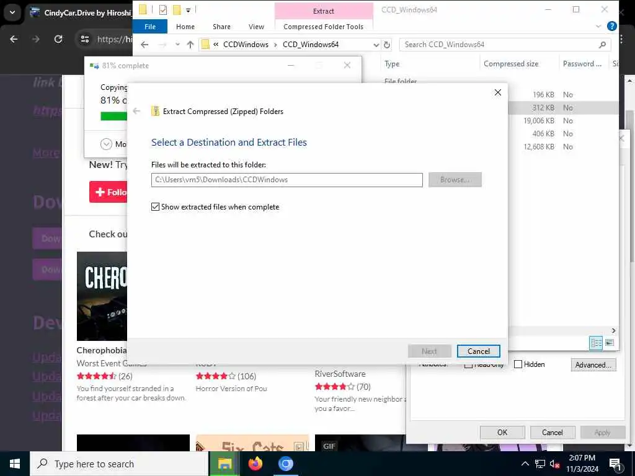Toggle the Hidden attribute checkbox
The height and width of the screenshot is (476, 635).
tap(518, 364)
